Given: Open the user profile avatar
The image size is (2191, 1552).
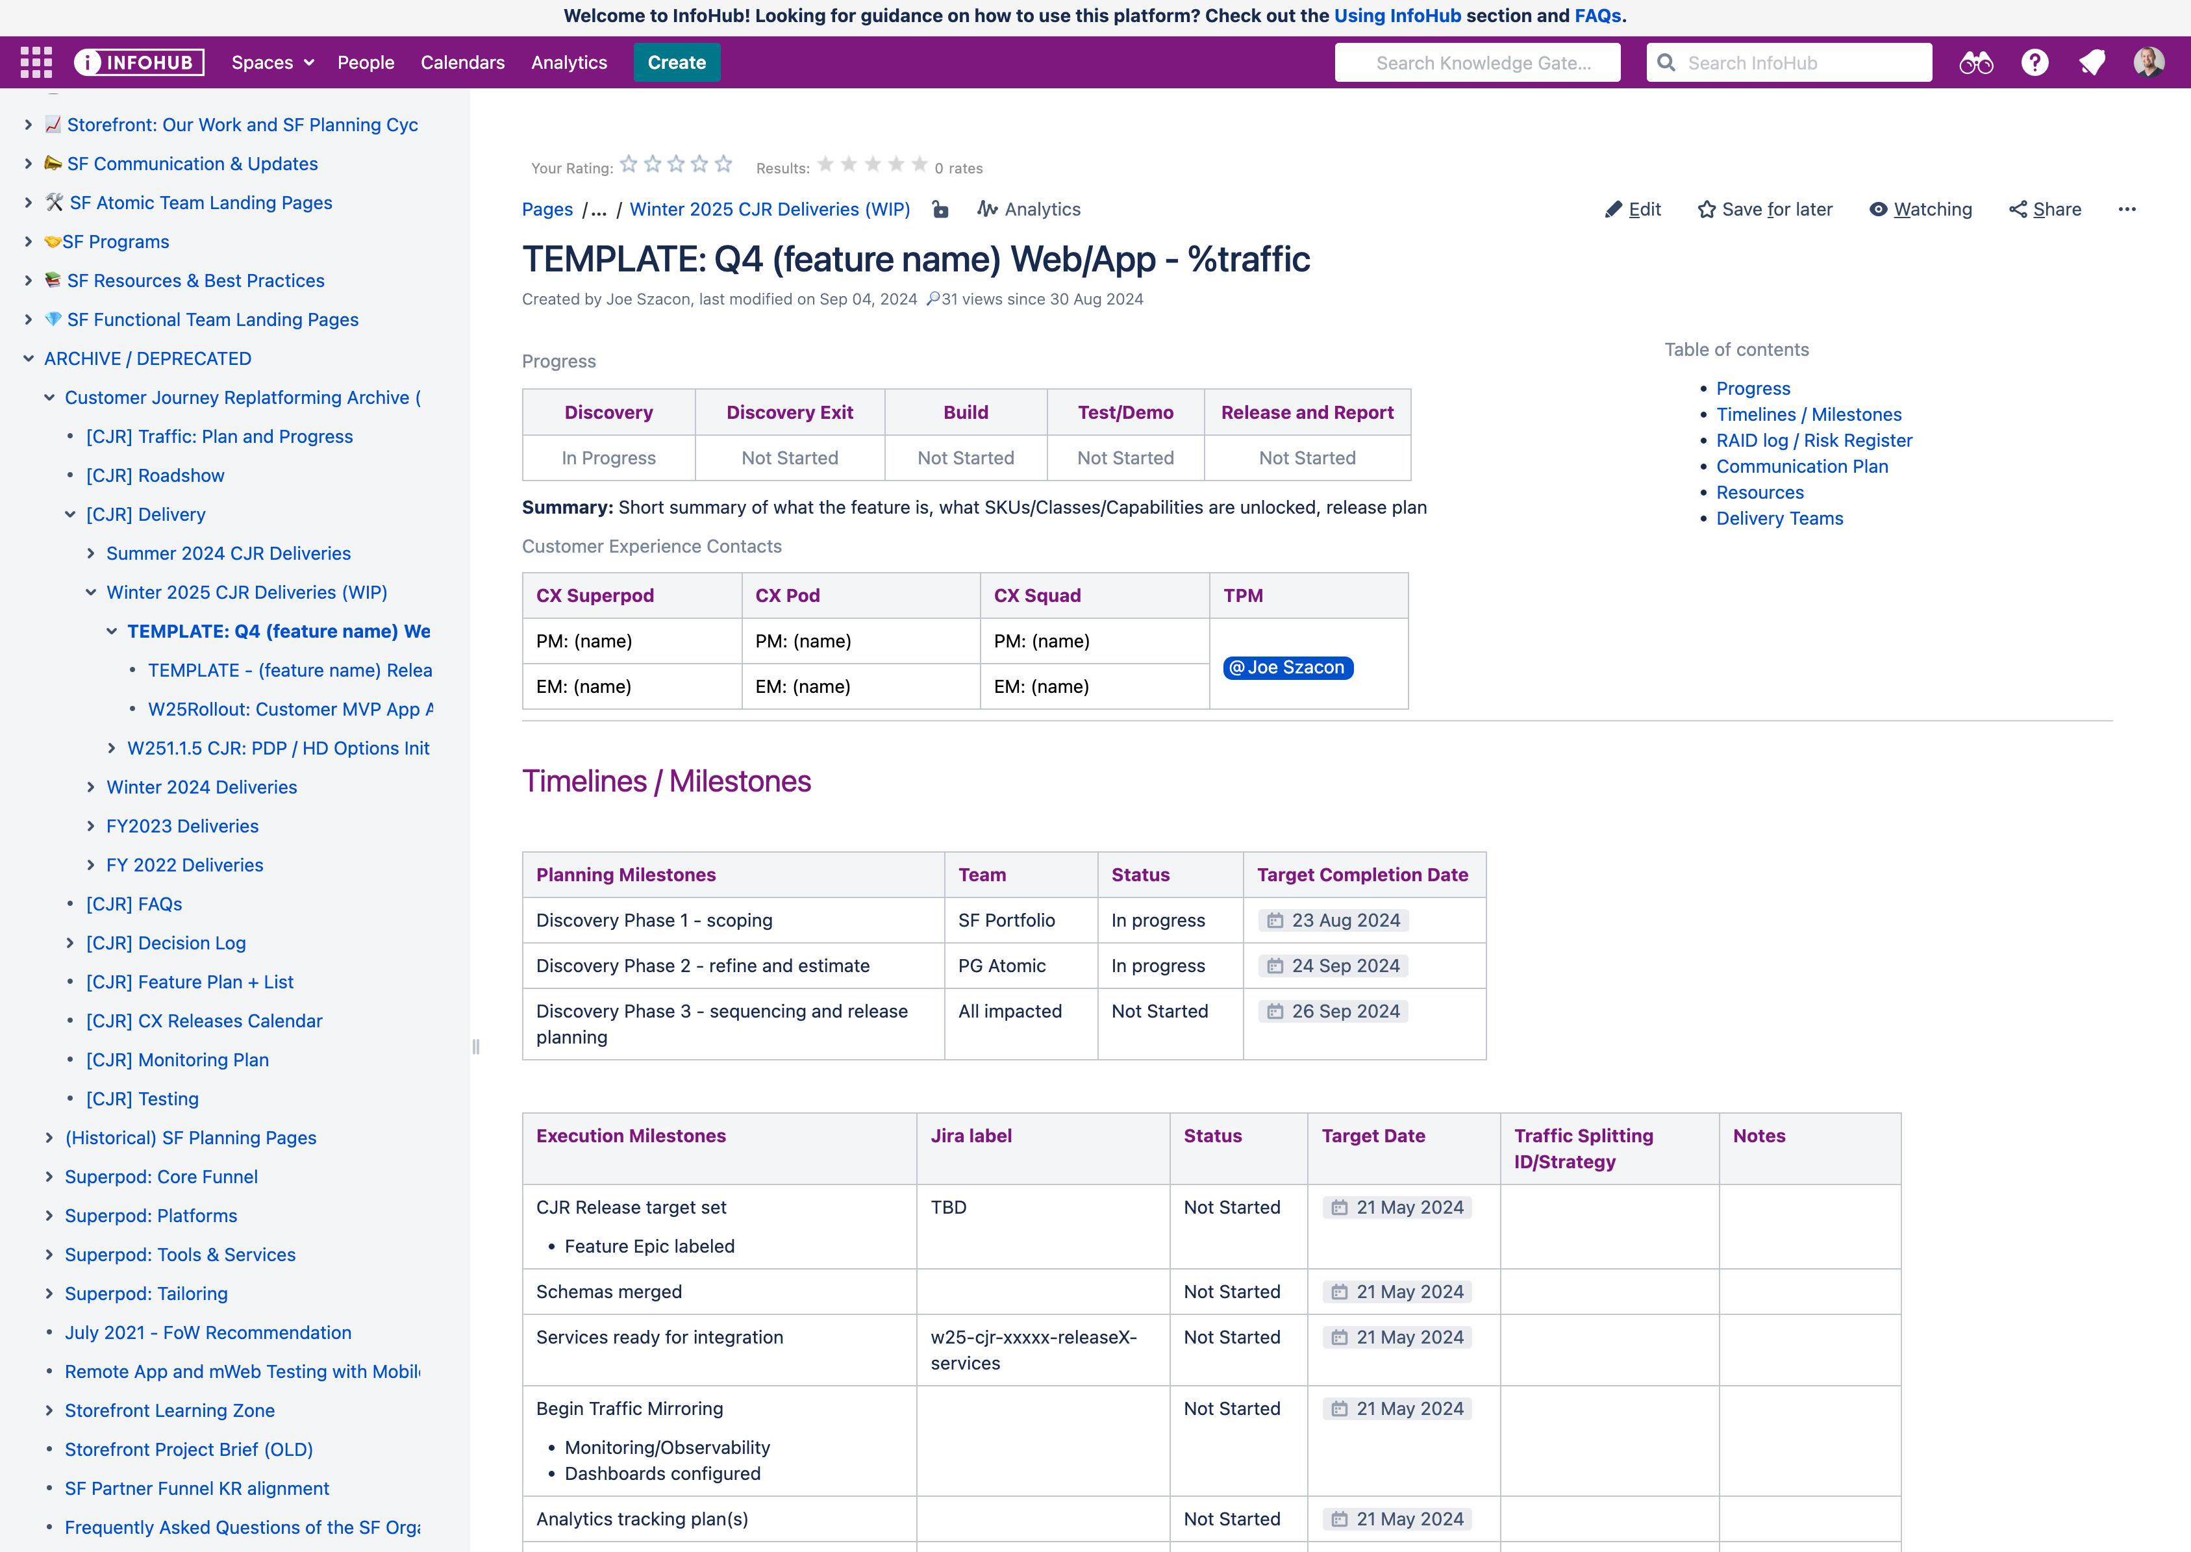Looking at the screenshot, I should [2149, 62].
